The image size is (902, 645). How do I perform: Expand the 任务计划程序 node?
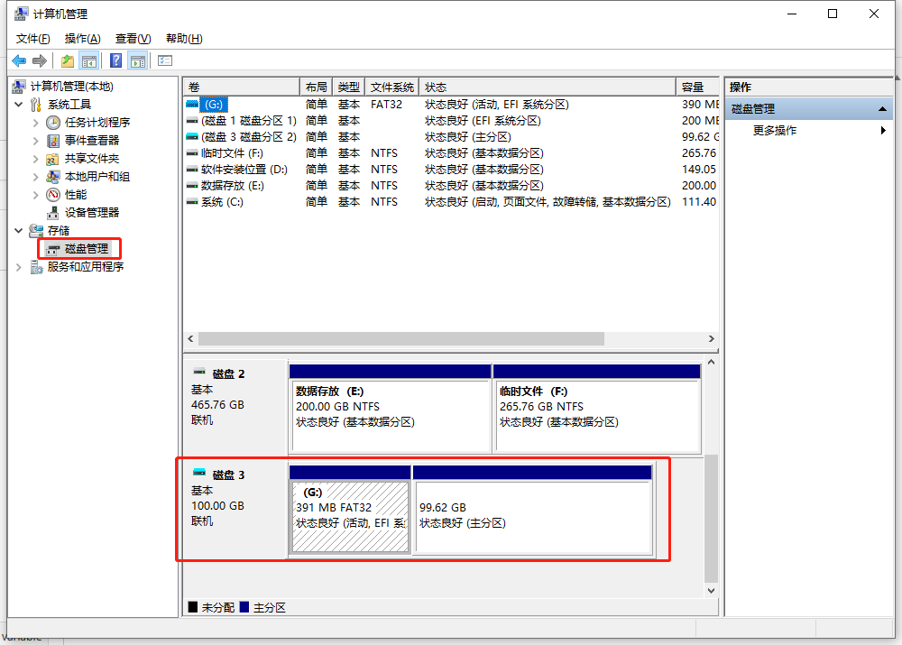(36, 123)
